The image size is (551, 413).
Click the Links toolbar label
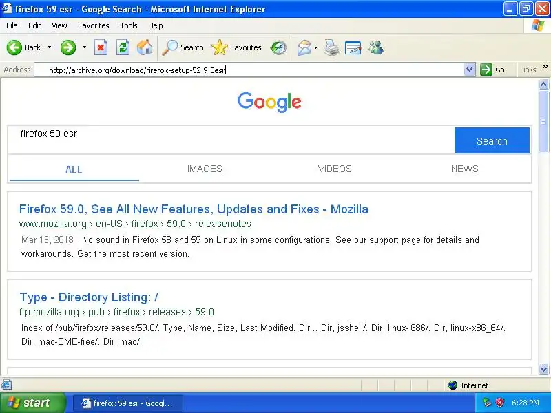point(528,70)
